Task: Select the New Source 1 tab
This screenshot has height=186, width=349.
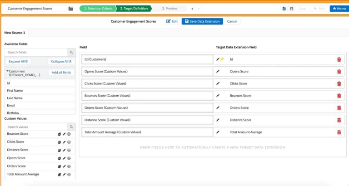Action: [15, 33]
